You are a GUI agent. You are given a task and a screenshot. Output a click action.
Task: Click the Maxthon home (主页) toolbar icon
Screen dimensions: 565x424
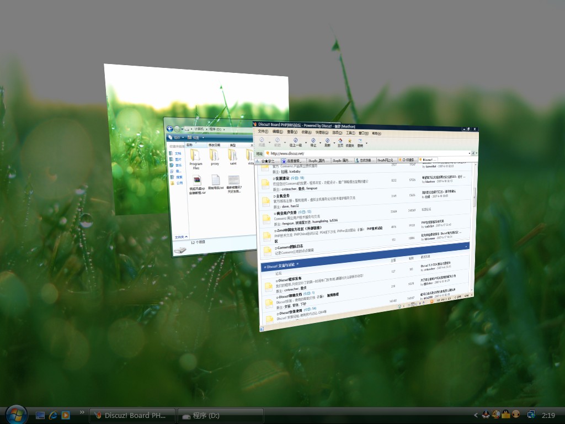[340, 142]
